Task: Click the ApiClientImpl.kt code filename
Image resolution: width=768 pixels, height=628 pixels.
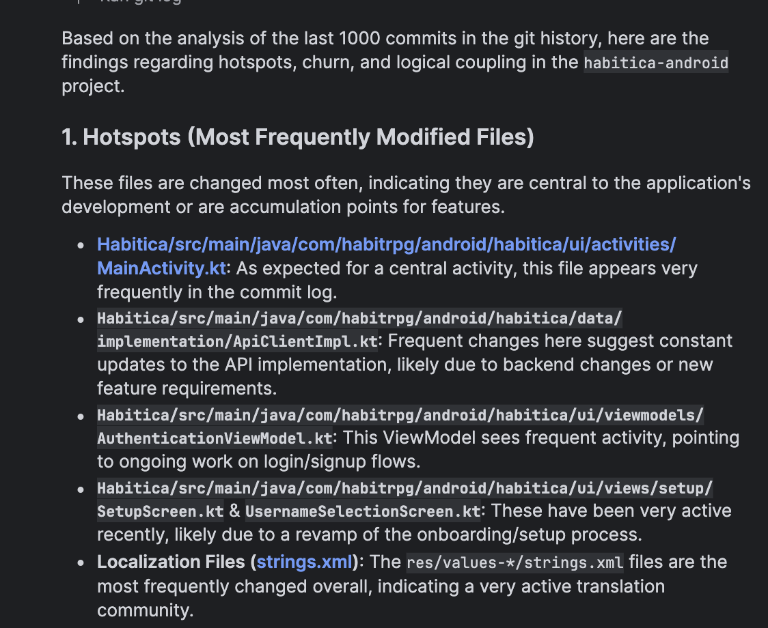Action: coord(237,341)
